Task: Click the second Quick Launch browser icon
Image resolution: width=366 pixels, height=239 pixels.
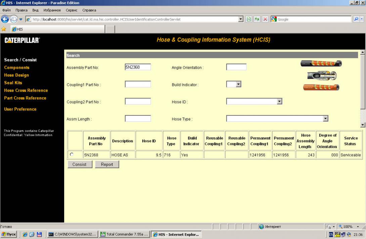Action: (x=32, y=235)
